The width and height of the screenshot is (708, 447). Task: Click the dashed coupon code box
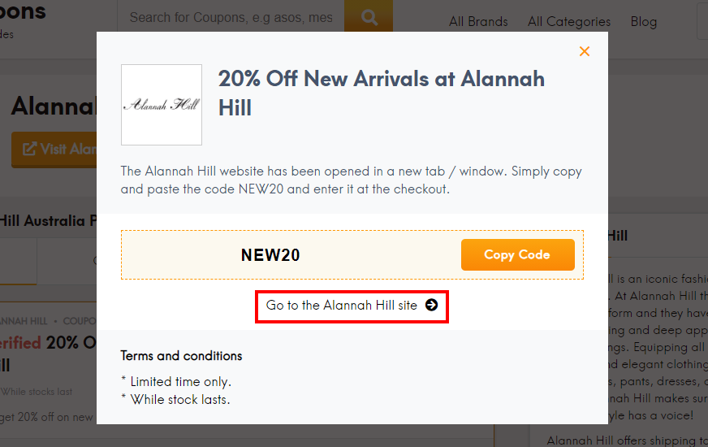coord(352,255)
